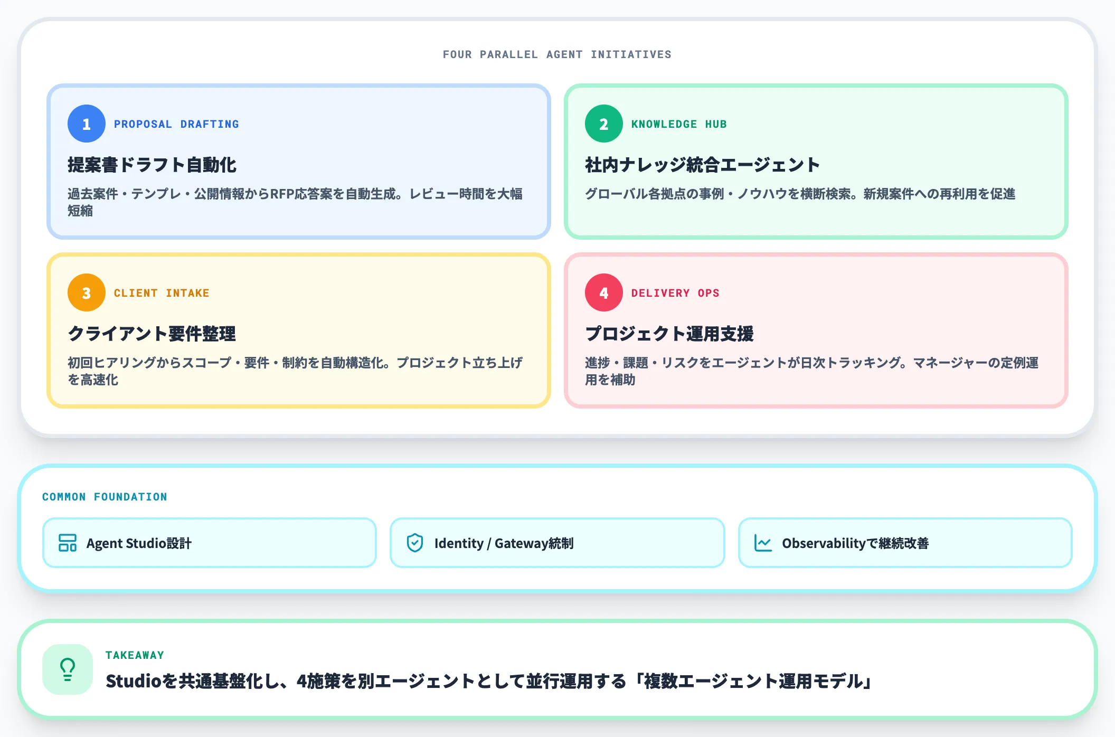The height and width of the screenshot is (737, 1115).
Task: Toggle the Observabilityで継続改善 chip
Action: click(905, 543)
